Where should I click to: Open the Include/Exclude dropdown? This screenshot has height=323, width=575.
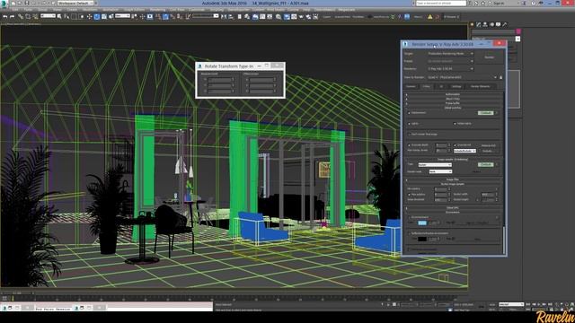[x=464, y=151]
